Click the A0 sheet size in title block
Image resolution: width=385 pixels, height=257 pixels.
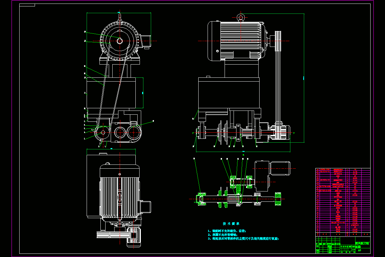point(359,250)
